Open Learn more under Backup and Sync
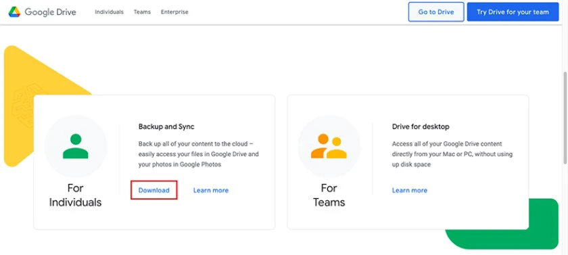Screen dimensions: 568x255 (211, 190)
